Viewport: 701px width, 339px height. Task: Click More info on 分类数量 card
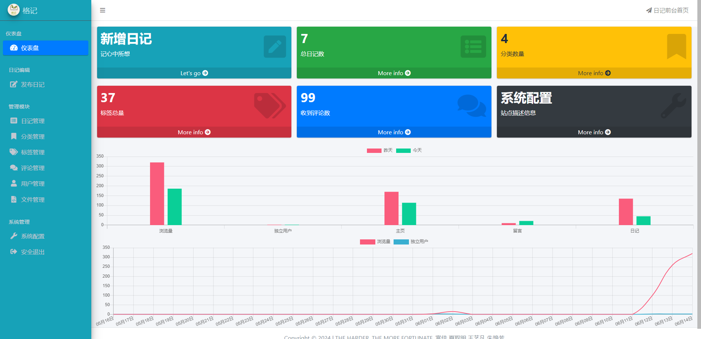click(594, 73)
